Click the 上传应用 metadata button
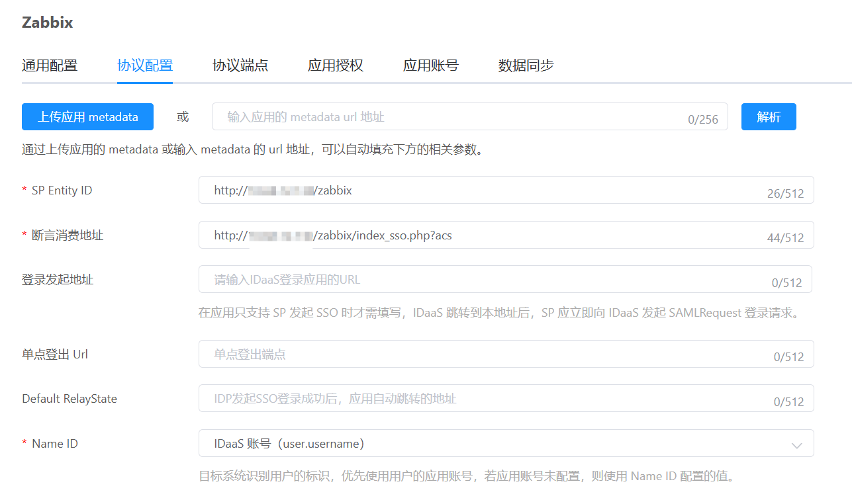This screenshot has height=496, width=852. click(x=87, y=117)
